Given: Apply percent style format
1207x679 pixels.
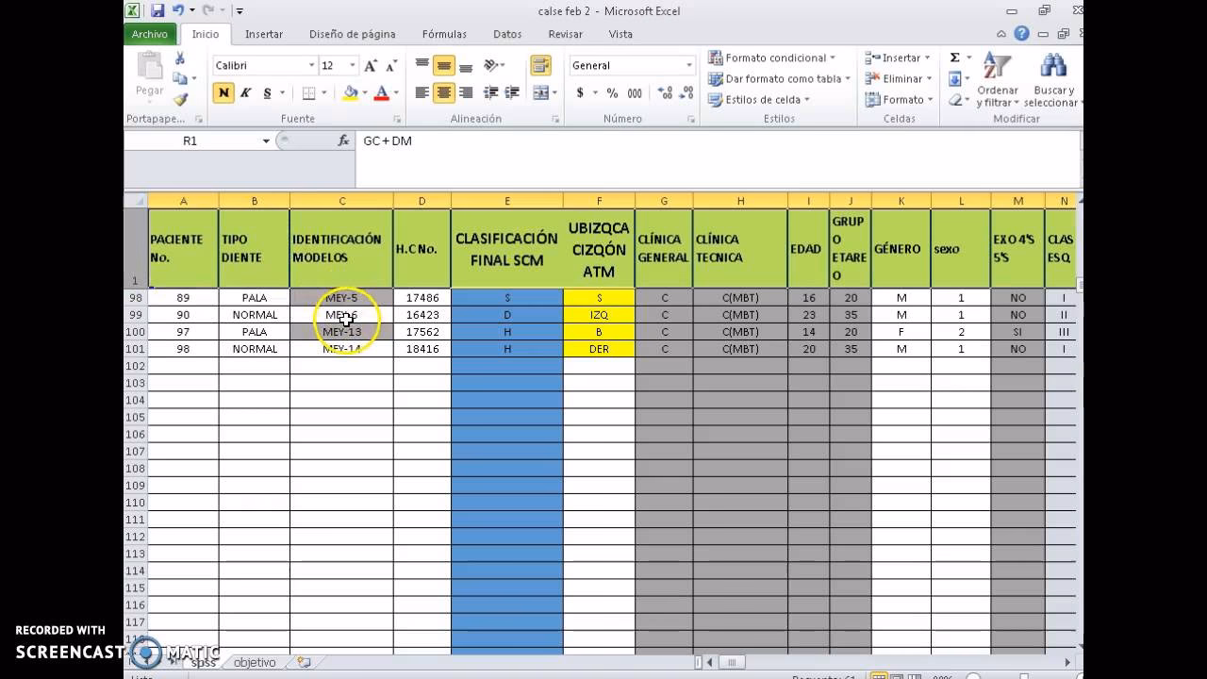Looking at the screenshot, I should pyautogui.click(x=612, y=92).
